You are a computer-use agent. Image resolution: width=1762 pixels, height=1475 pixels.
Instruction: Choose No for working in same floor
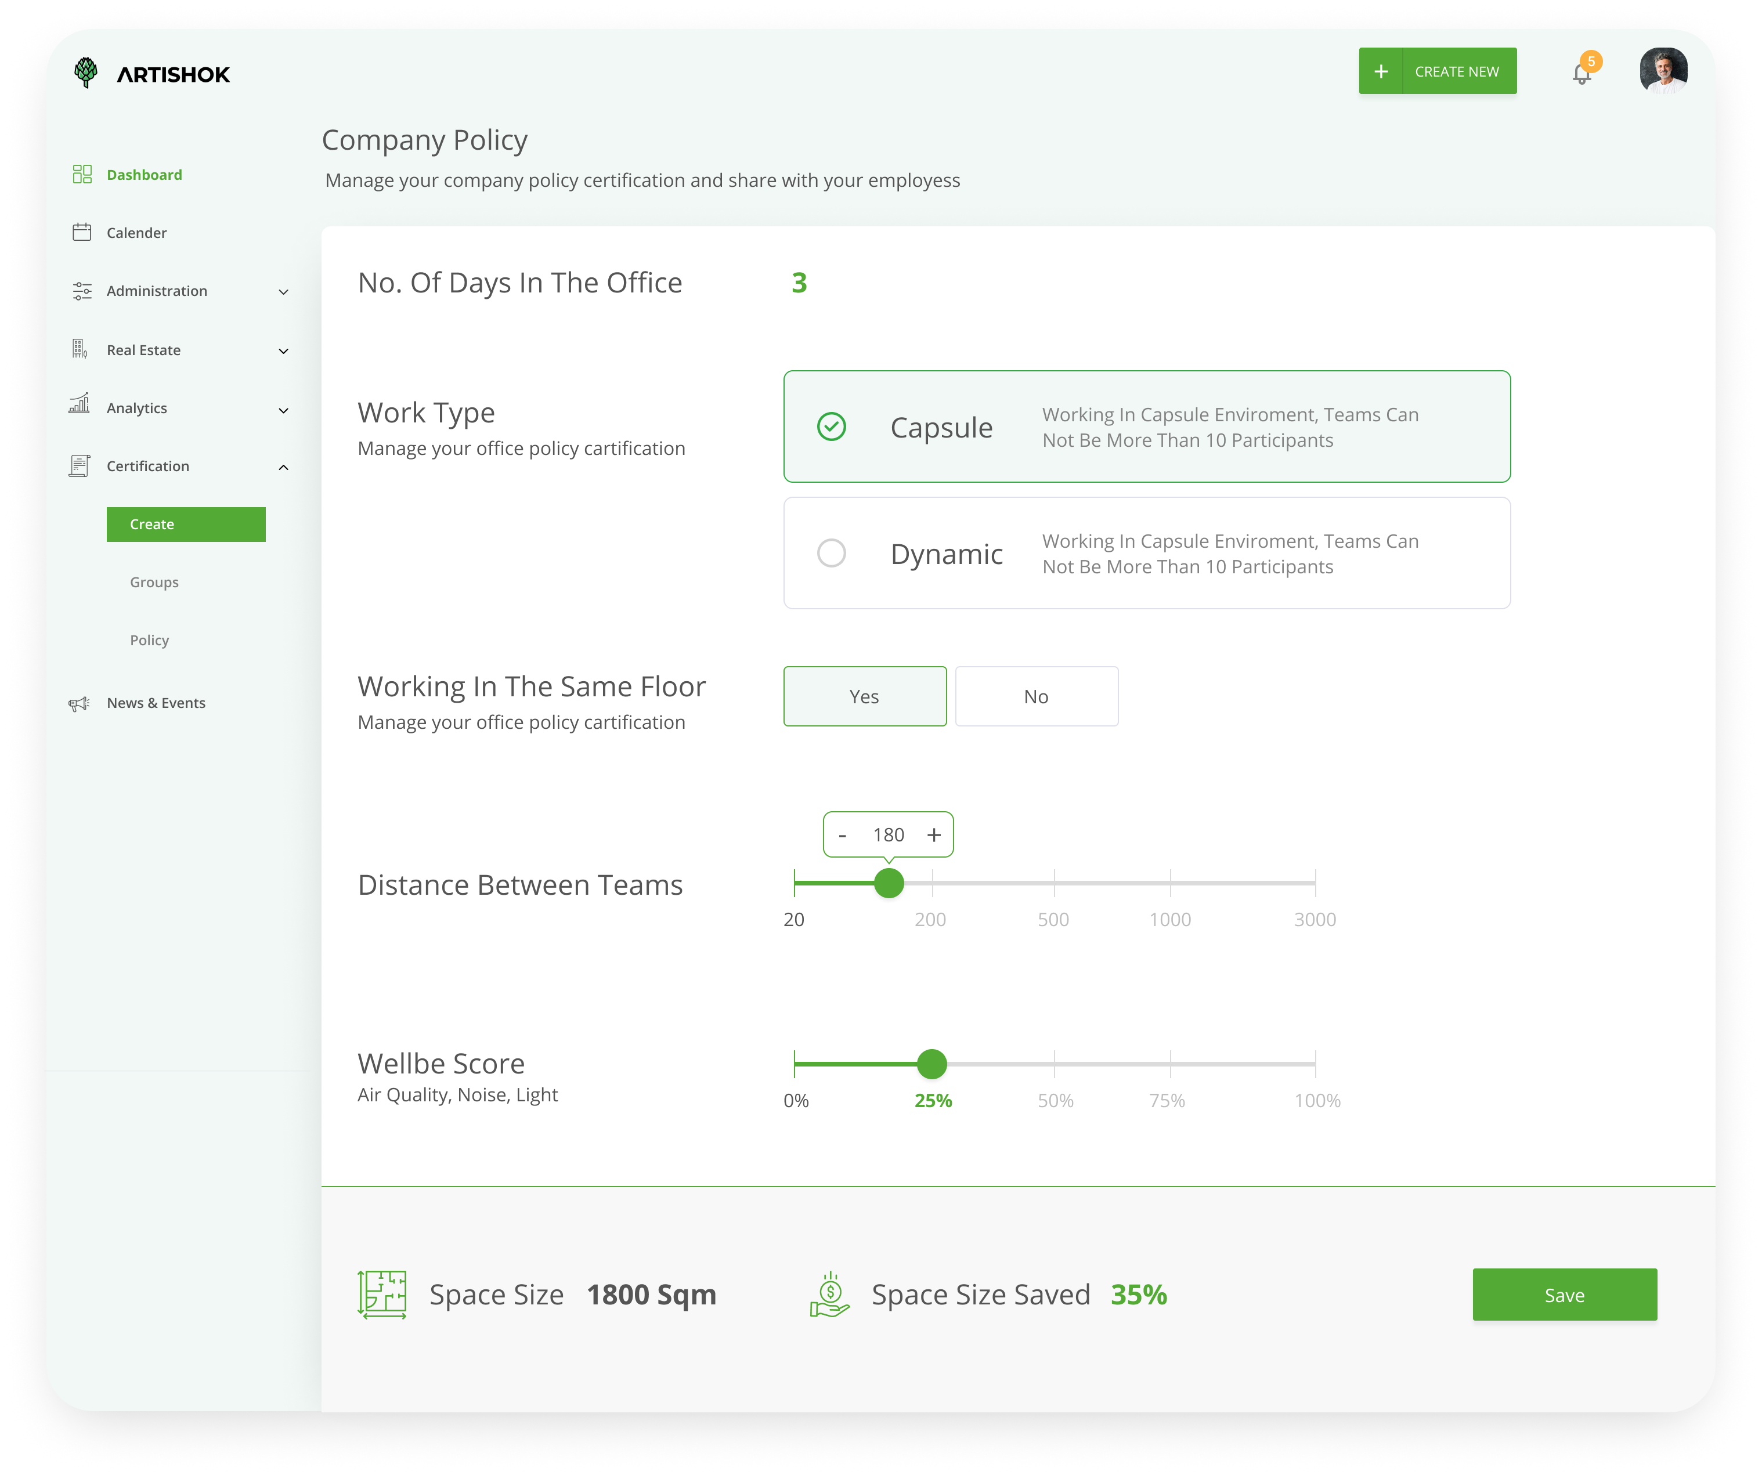point(1036,696)
